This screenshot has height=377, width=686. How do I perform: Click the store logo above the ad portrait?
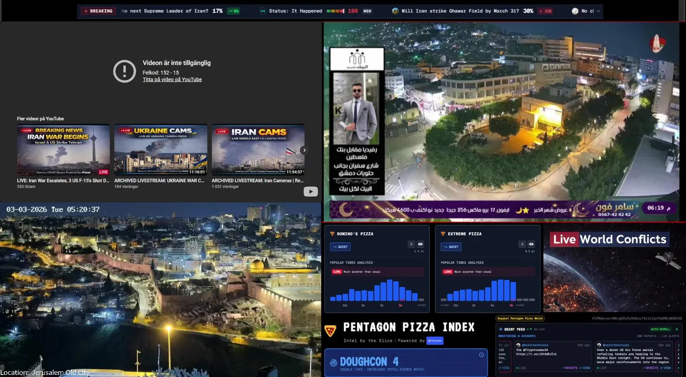pyautogui.click(x=357, y=59)
